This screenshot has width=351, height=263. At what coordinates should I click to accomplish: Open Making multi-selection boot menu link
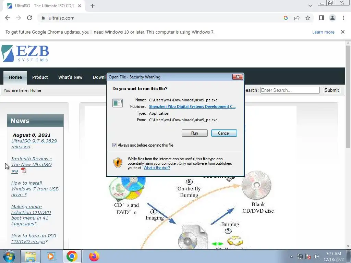31,215
